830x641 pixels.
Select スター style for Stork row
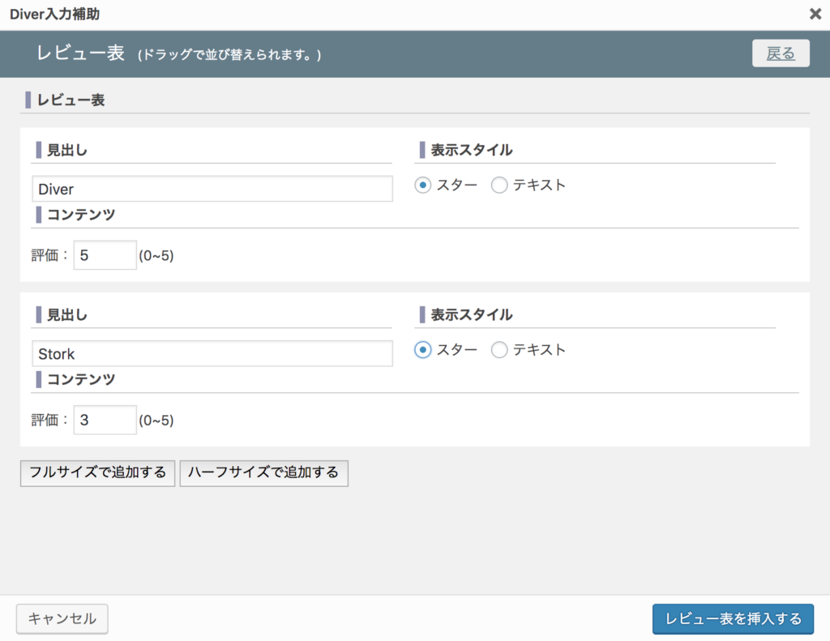[422, 350]
